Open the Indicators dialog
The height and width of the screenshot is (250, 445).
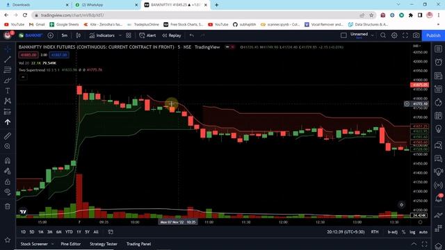[x=102, y=35]
